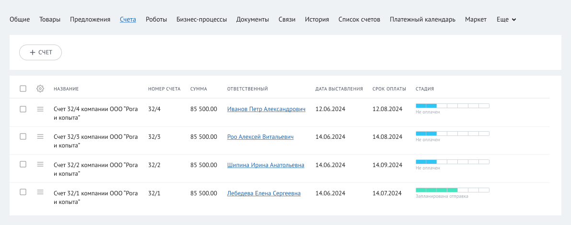Screen dimensions: 571x225
Task: Go to the Предложения tab
Action: pos(90,20)
